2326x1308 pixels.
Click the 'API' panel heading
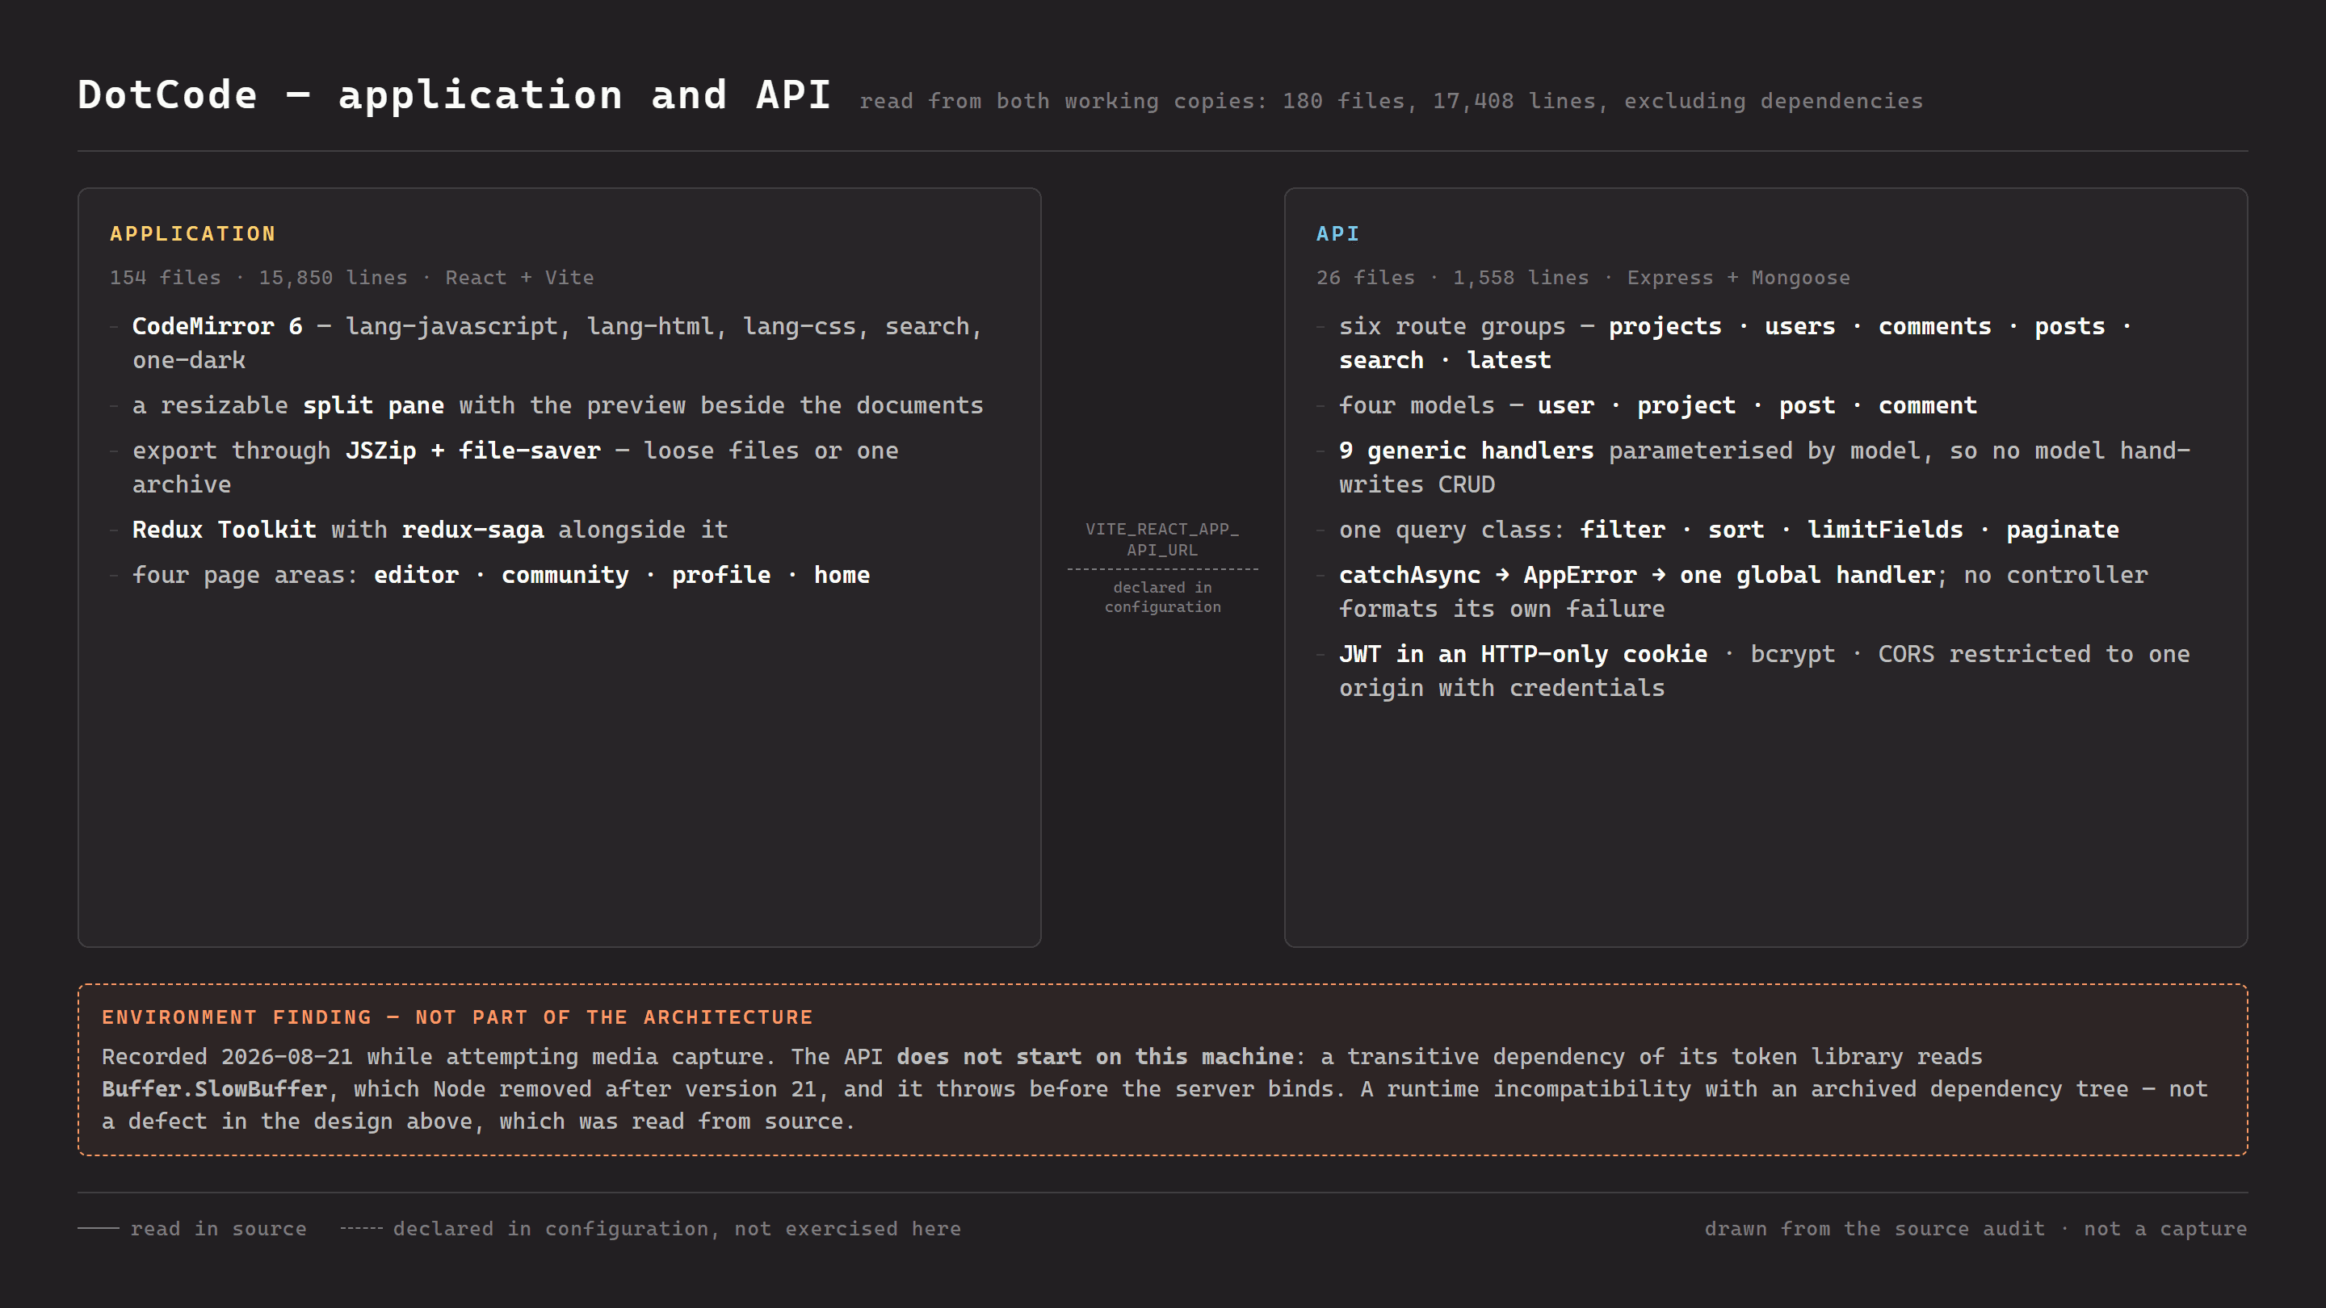1337,234
